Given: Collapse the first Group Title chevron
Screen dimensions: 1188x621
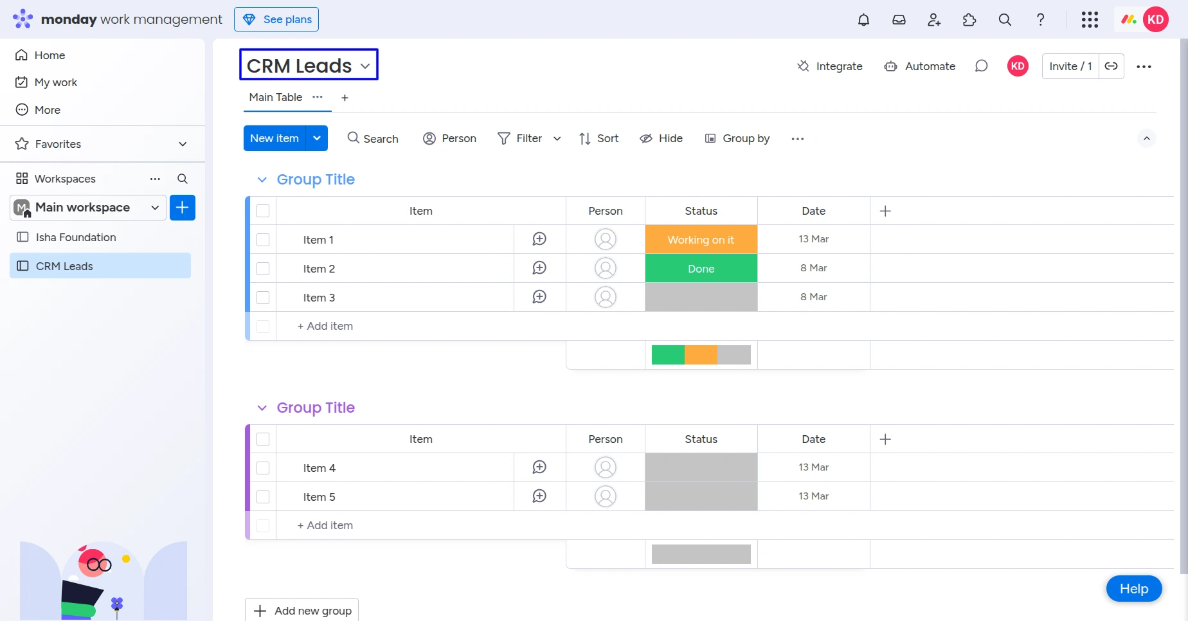Looking at the screenshot, I should [x=262, y=180].
